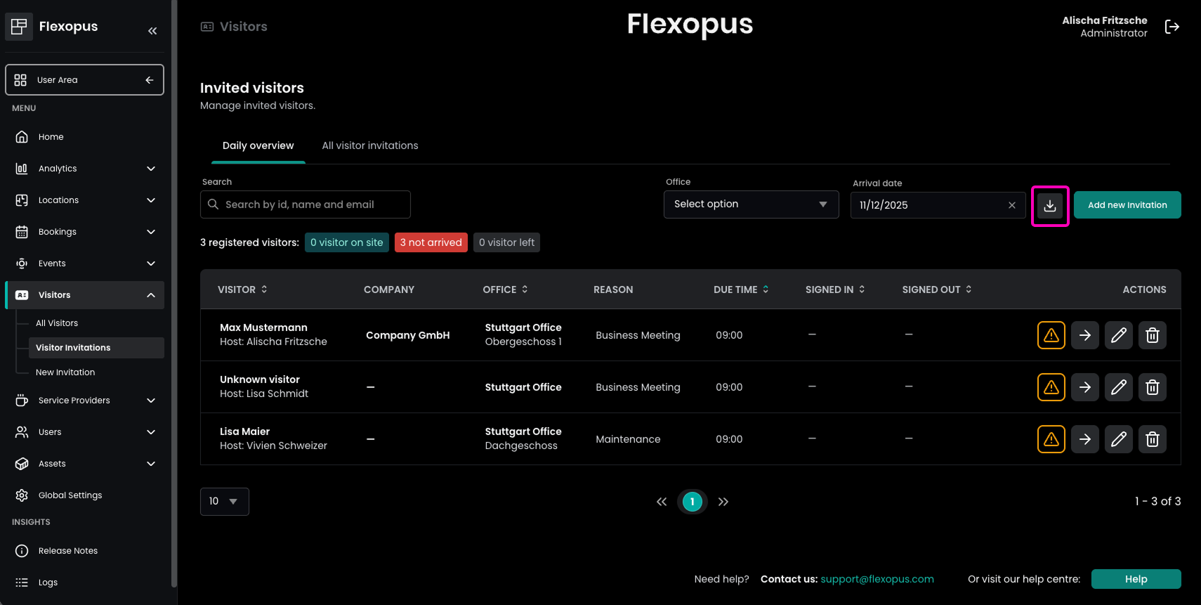The width and height of the screenshot is (1201, 605).
Task: Delete Max Mustermann's invitation via trash icon
Action: pyautogui.click(x=1152, y=335)
